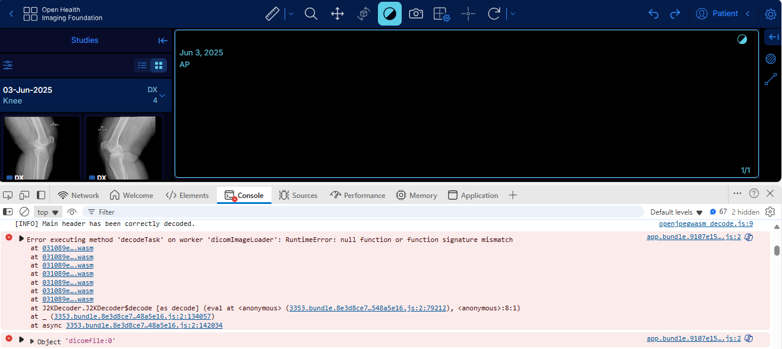Open Console settings gear
Image resolution: width=782 pixels, height=349 pixels.
click(x=770, y=212)
